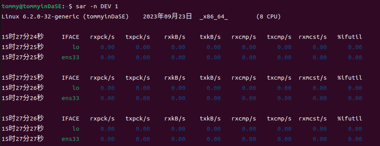Click the 'lo' interface at 15时27分25秒
The height and width of the screenshot is (146, 380).
pyautogui.click(x=76, y=47)
